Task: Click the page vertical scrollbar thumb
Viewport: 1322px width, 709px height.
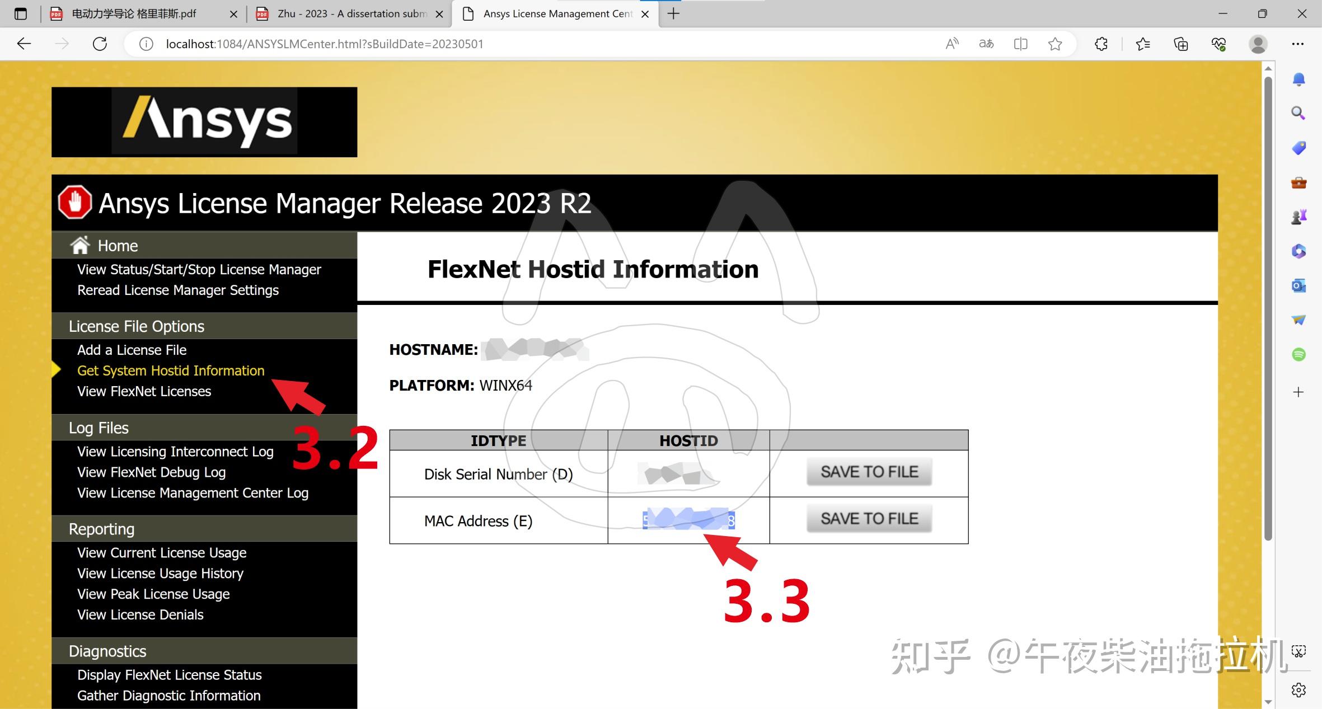Action: pos(1268,308)
